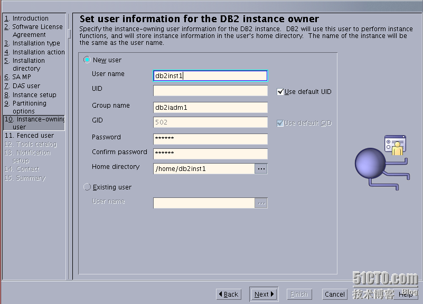This screenshot has height=304, width=423.
Task: Click the New user User name field
Action: (210, 75)
